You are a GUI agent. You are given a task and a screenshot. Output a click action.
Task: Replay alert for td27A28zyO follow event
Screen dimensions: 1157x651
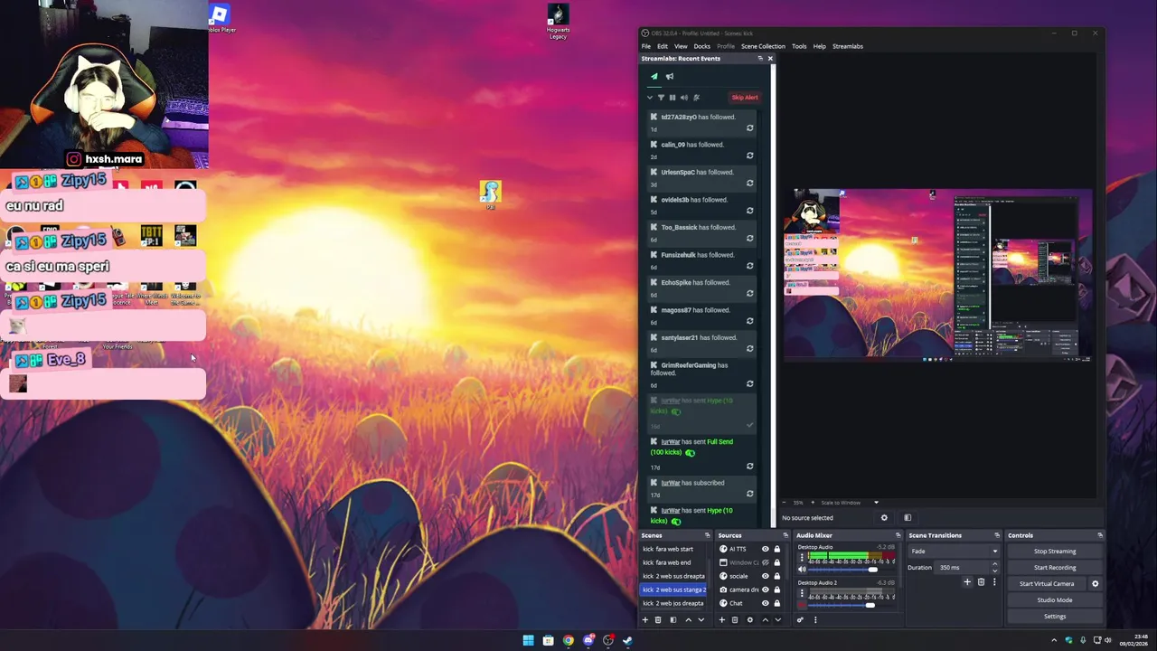[x=749, y=128]
